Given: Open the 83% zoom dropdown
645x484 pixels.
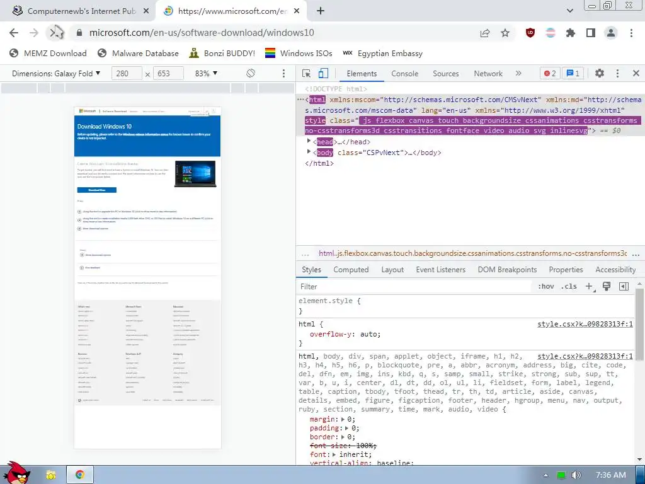Looking at the screenshot, I should click(x=206, y=73).
